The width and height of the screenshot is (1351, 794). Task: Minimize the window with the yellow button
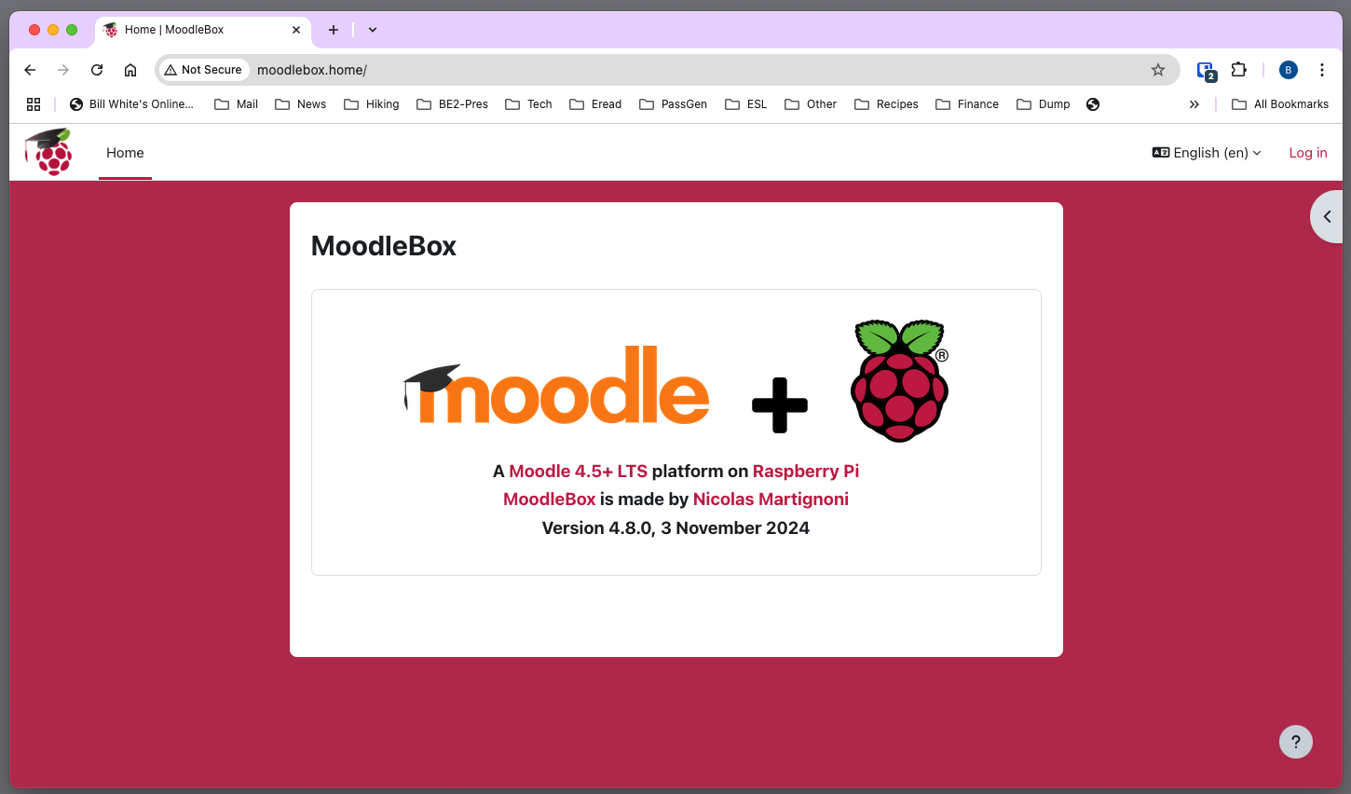(x=53, y=30)
